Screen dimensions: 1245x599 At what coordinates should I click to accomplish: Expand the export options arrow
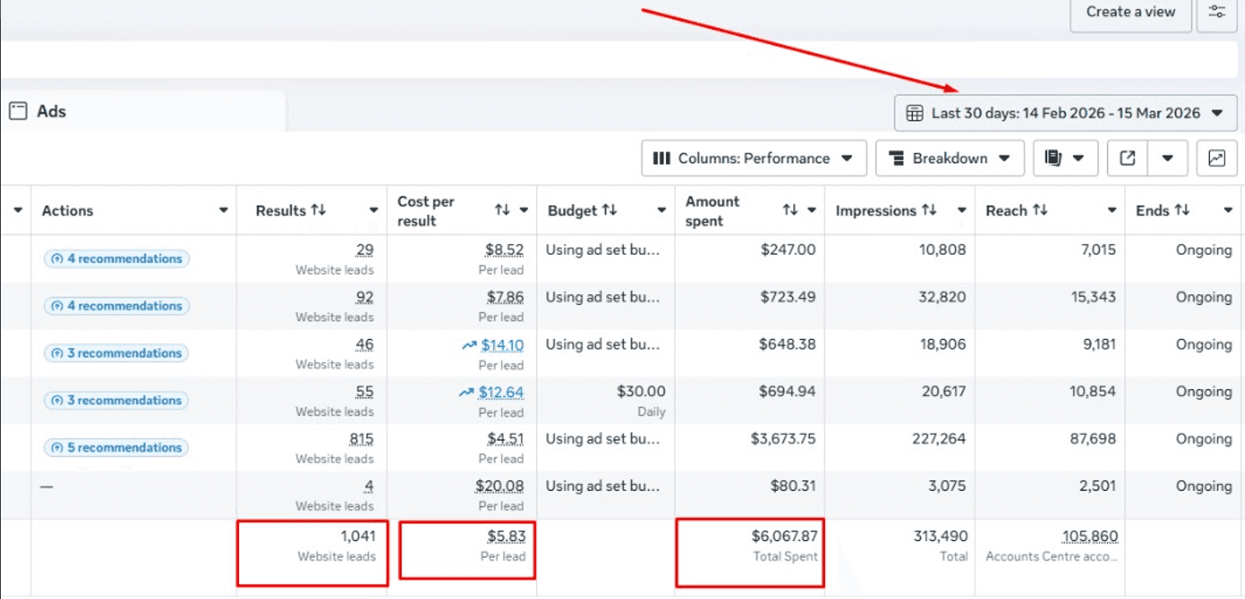coord(1168,159)
